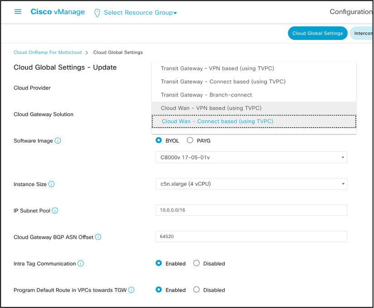This screenshot has height=308, width=374.
Task: Open the Select Resource Group dropdown
Action: click(140, 13)
